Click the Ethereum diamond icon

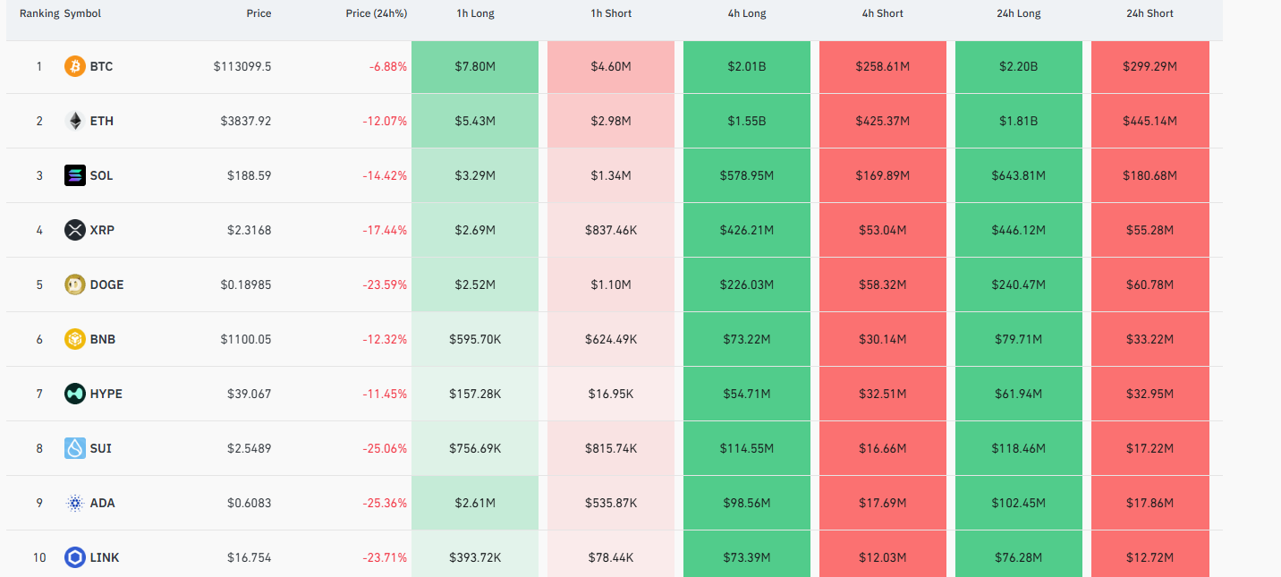pos(75,121)
